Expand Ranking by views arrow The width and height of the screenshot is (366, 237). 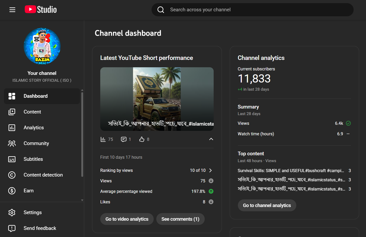210,170
